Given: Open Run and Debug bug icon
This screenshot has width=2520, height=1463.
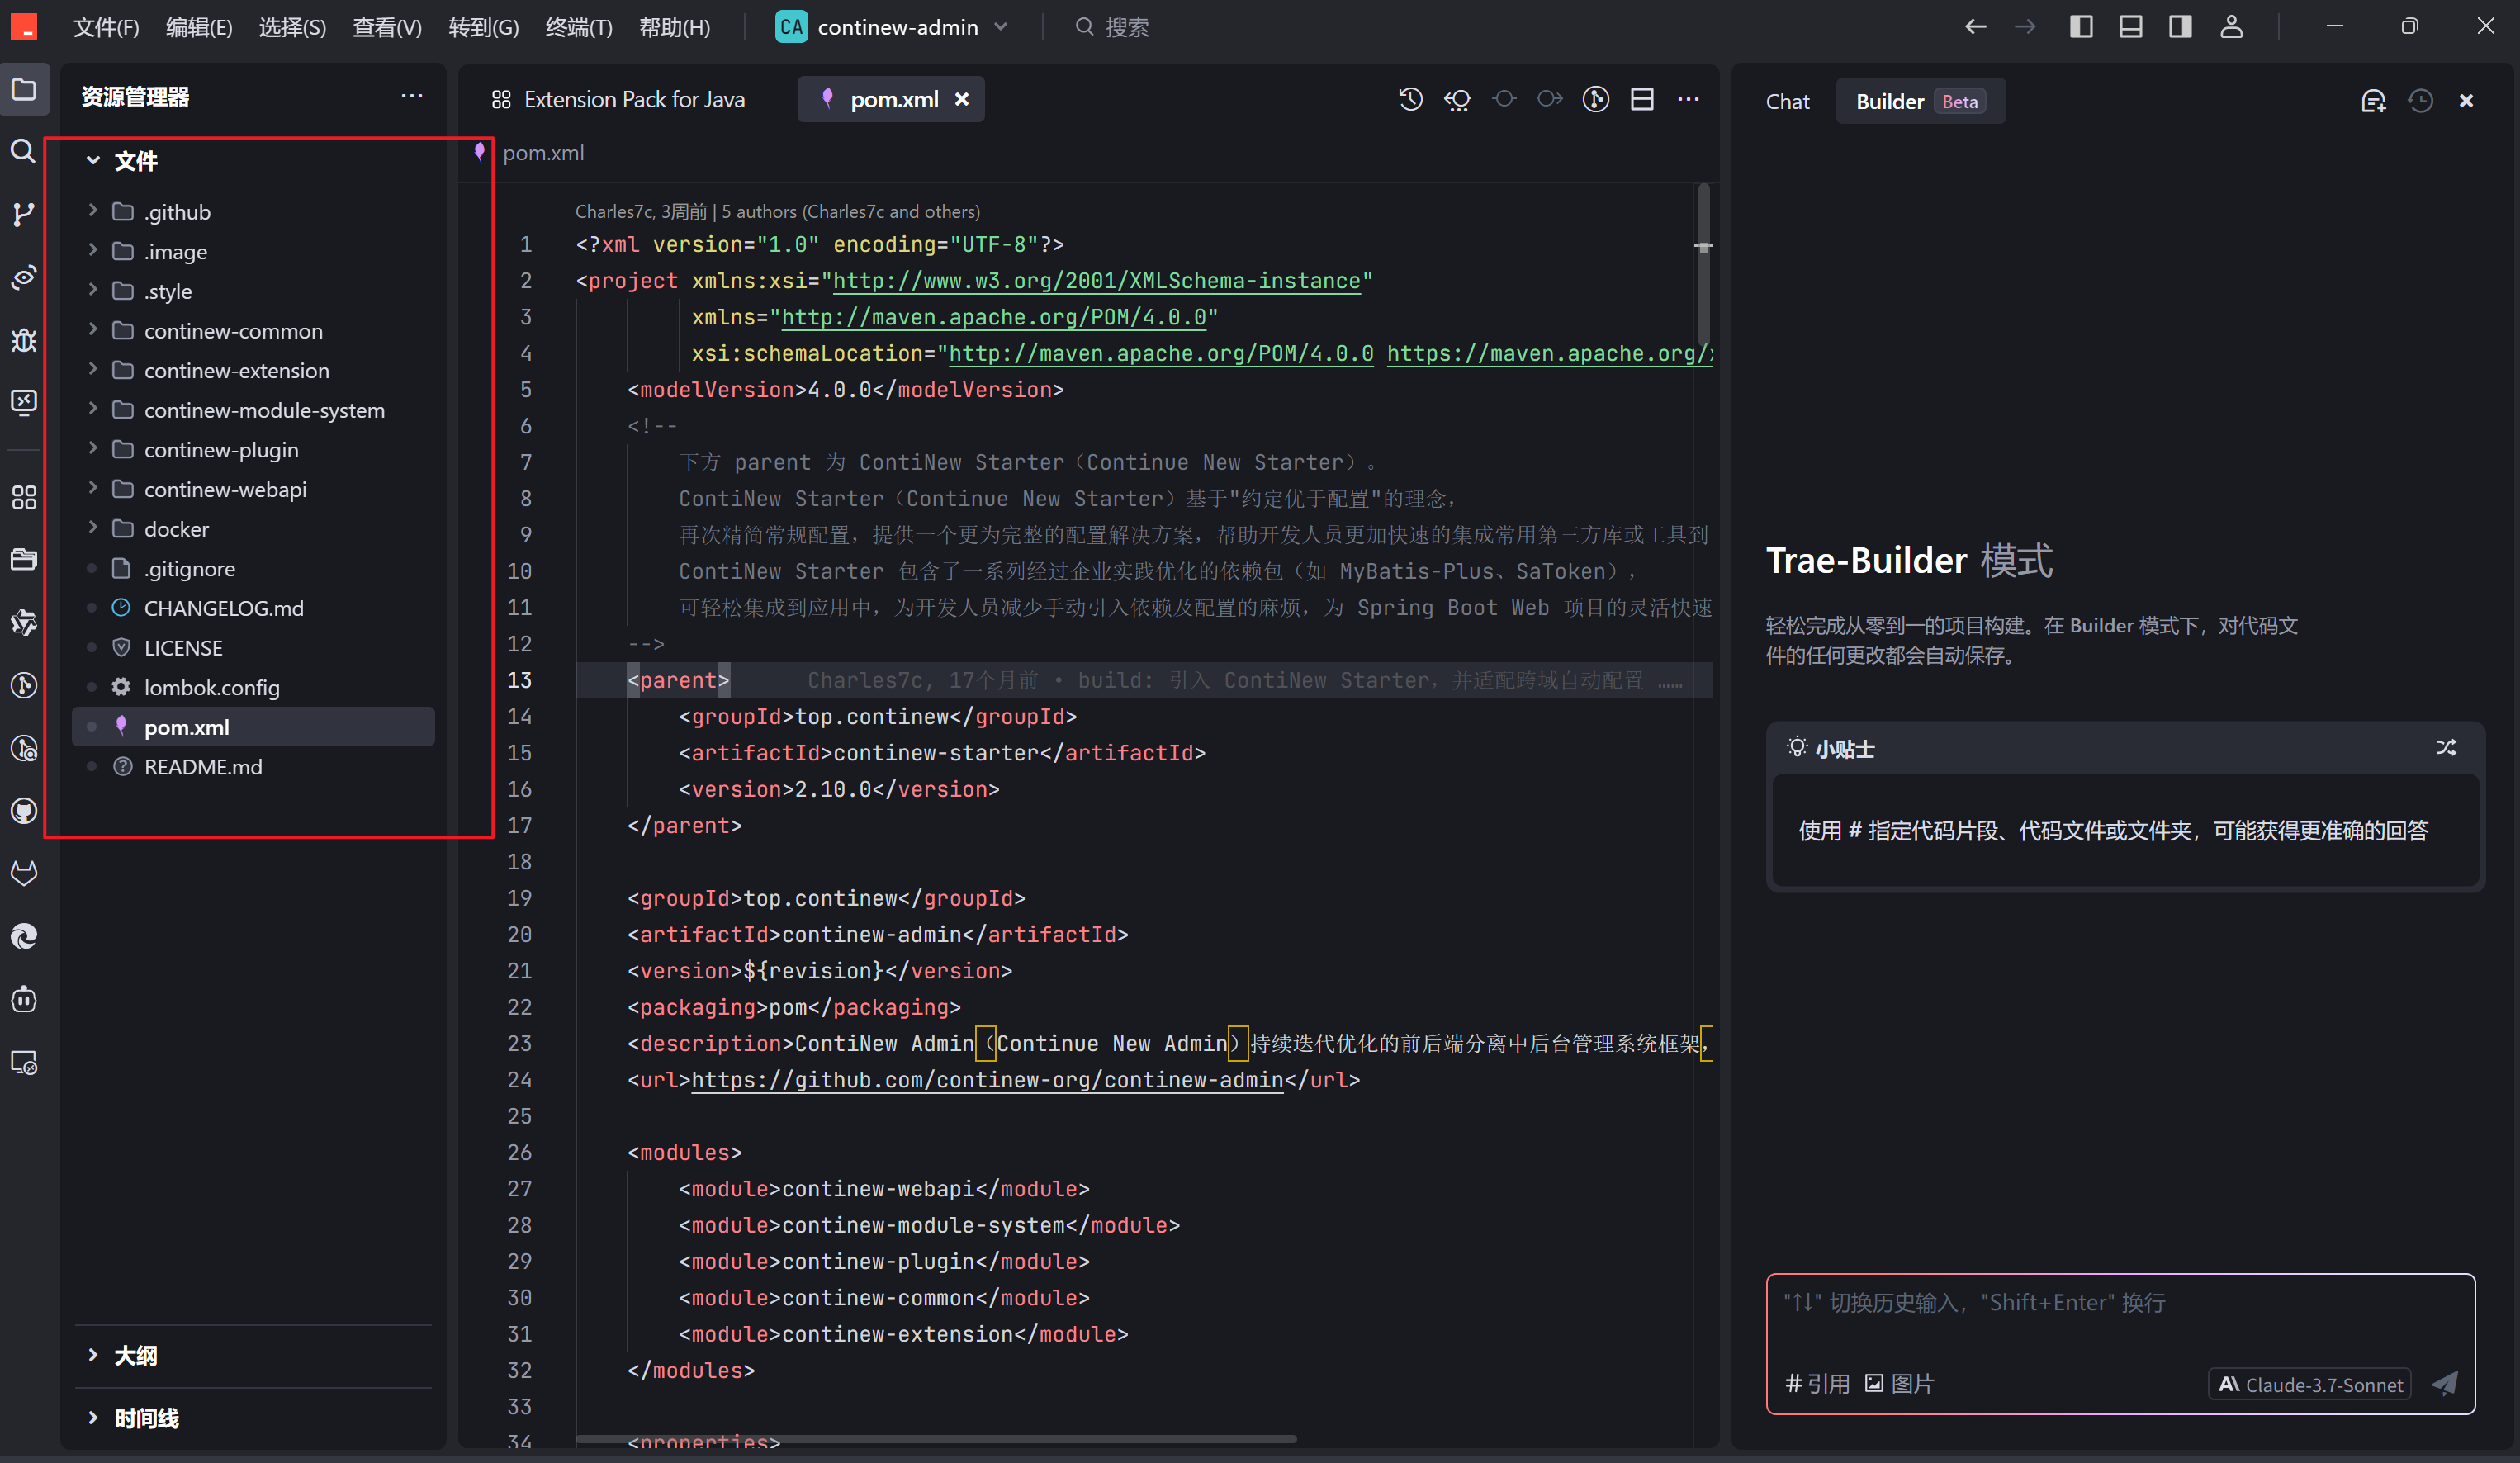Looking at the screenshot, I should click(x=23, y=340).
